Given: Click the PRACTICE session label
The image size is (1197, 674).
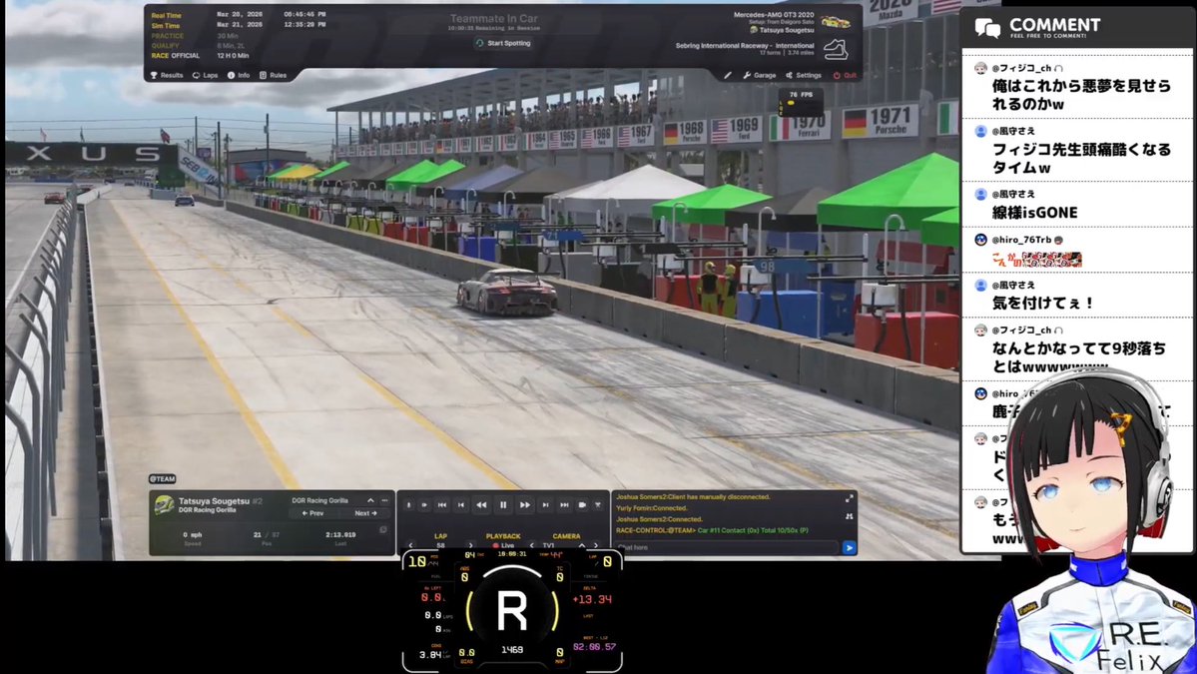Looking at the screenshot, I should [x=167, y=36].
